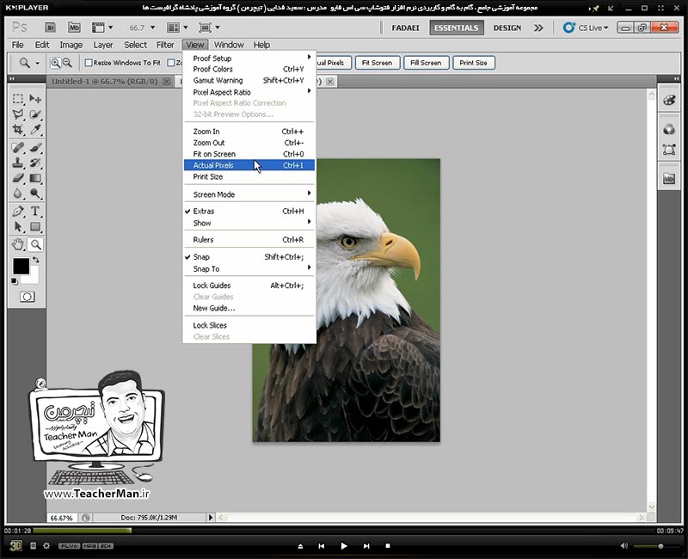Select the Dodge tool

(x=35, y=193)
